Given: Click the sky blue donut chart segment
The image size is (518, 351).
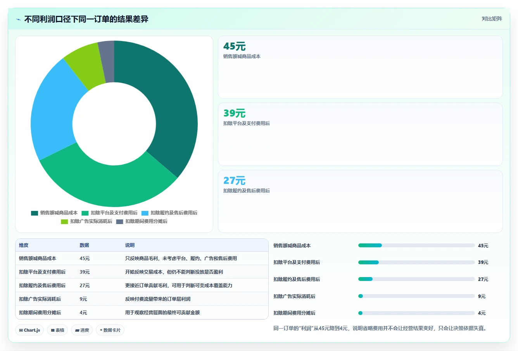Looking at the screenshot, I should (x=52, y=112).
